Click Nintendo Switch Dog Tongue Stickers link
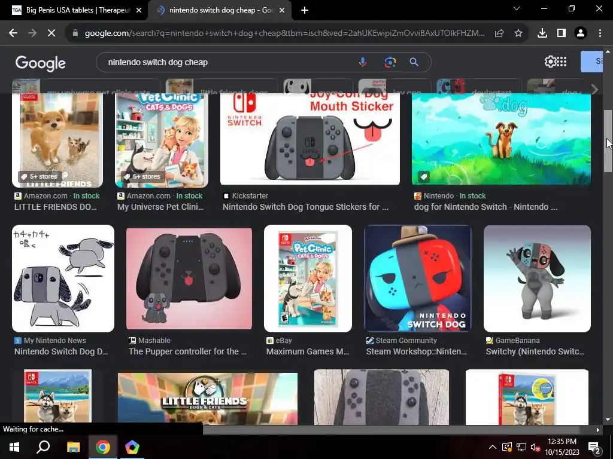 pos(305,207)
